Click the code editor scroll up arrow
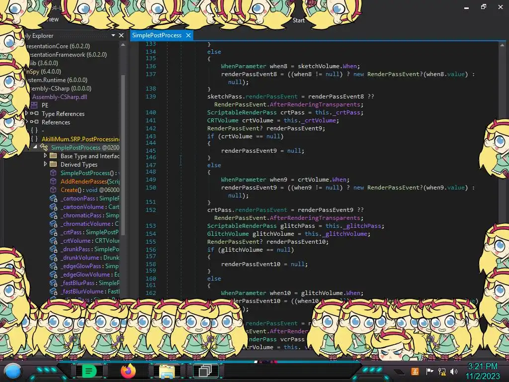Image resolution: width=509 pixels, height=382 pixels. pyautogui.click(x=502, y=45)
